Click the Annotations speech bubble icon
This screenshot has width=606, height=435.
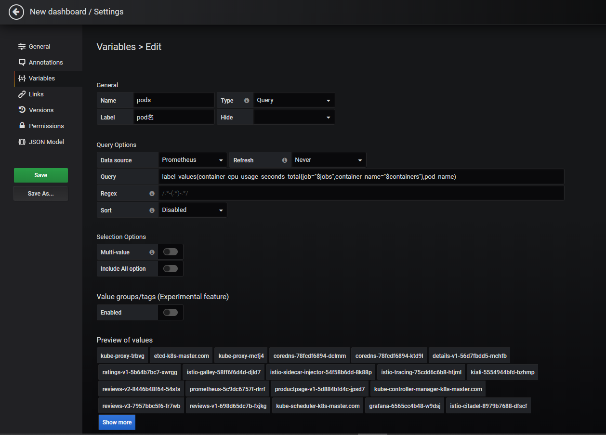click(22, 63)
